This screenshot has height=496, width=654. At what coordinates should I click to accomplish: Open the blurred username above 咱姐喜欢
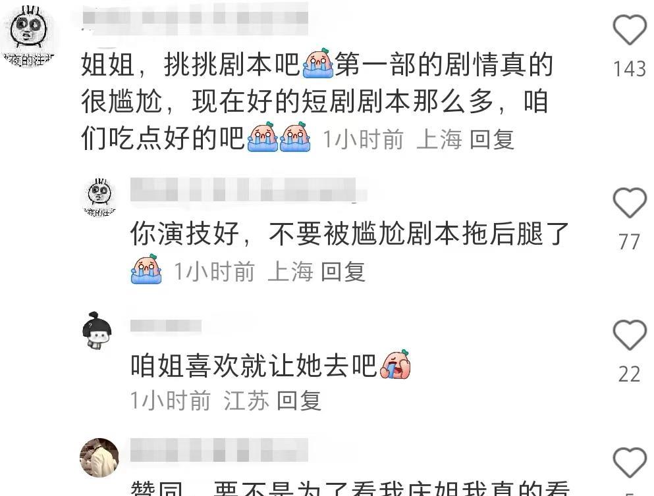(x=166, y=326)
